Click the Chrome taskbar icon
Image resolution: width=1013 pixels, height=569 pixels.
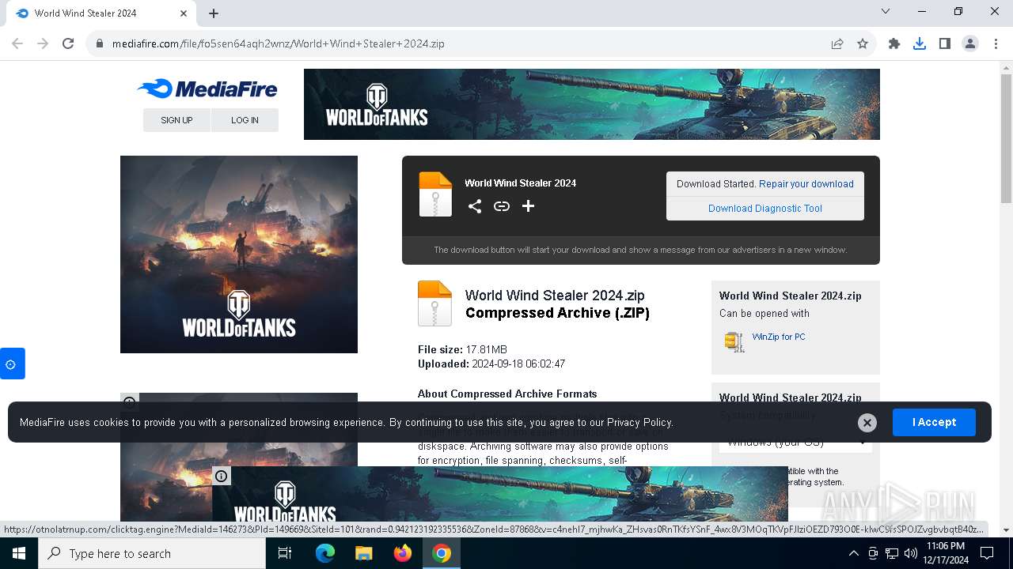(442, 553)
